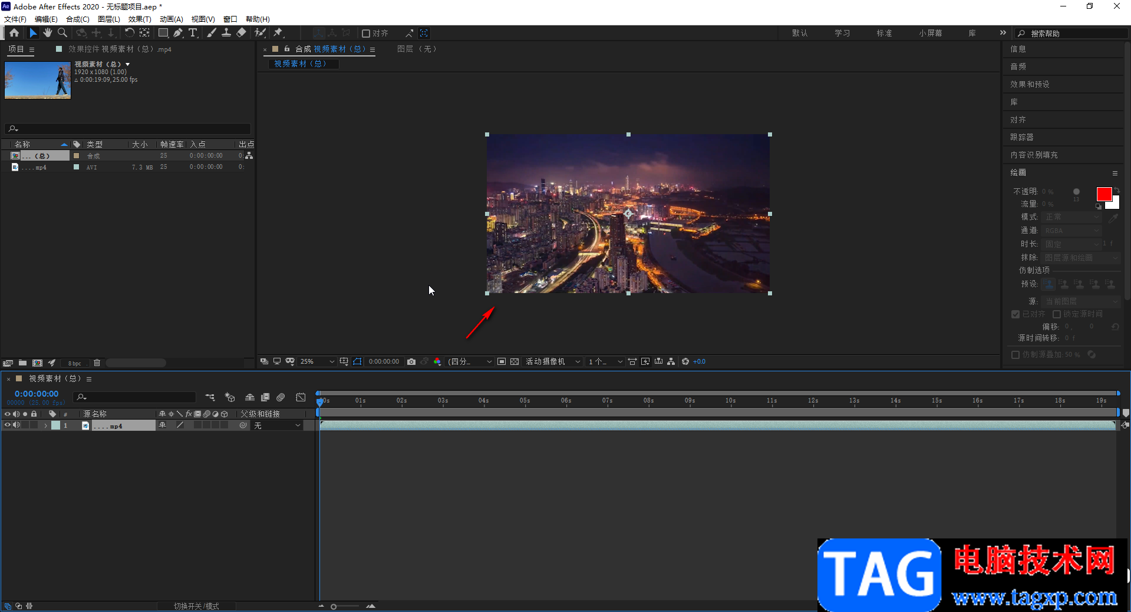Toggle the composition lock icon in viewer tab
The image size is (1131, 612).
[287, 49]
